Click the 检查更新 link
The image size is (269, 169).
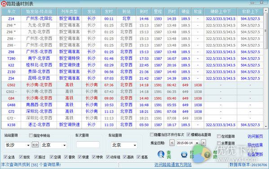[x=255, y=154]
